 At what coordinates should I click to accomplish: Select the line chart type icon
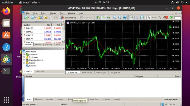pos(108,18)
